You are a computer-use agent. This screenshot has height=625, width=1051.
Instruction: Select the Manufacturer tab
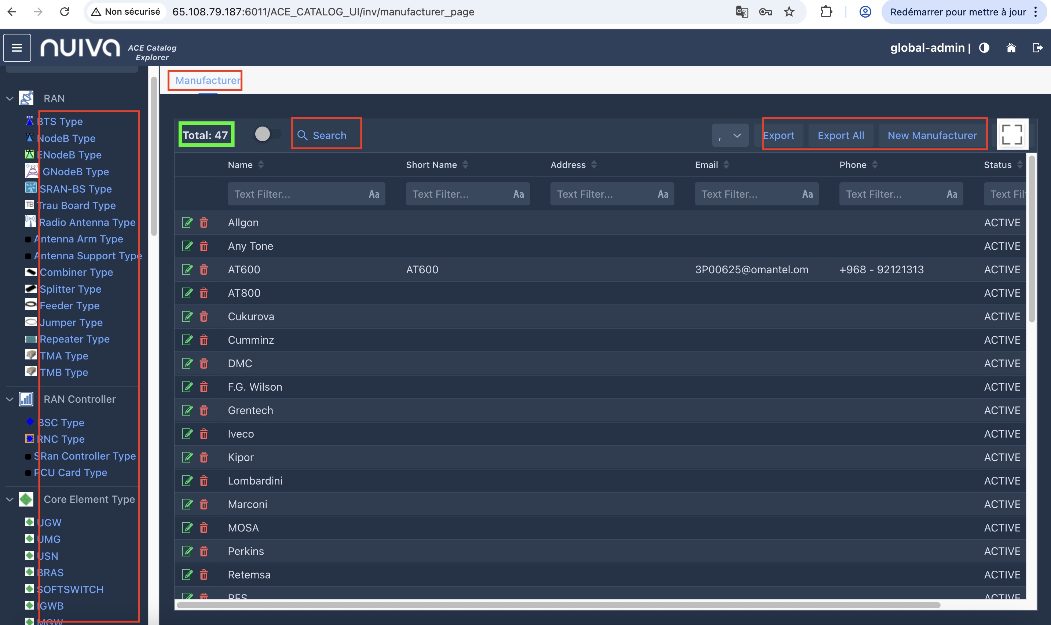[207, 80]
